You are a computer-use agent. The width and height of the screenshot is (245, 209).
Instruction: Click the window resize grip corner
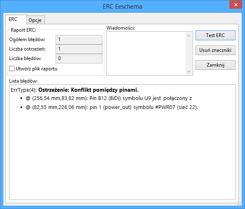(x=239, y=203)
